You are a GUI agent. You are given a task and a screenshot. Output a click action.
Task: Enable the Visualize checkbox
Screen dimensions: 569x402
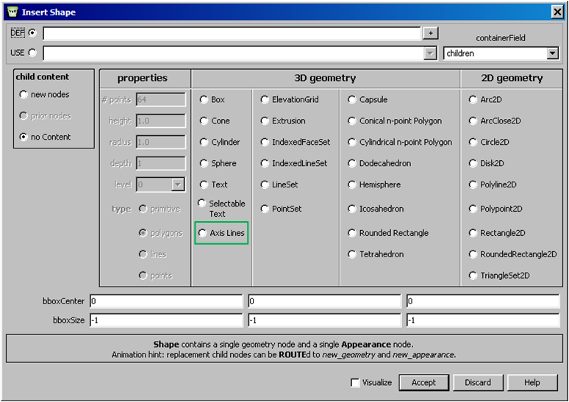356,383
